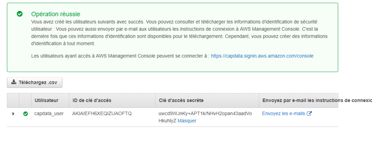Click the secret access key value starting with uwcd9WJnKy

[x=205, y=117]
